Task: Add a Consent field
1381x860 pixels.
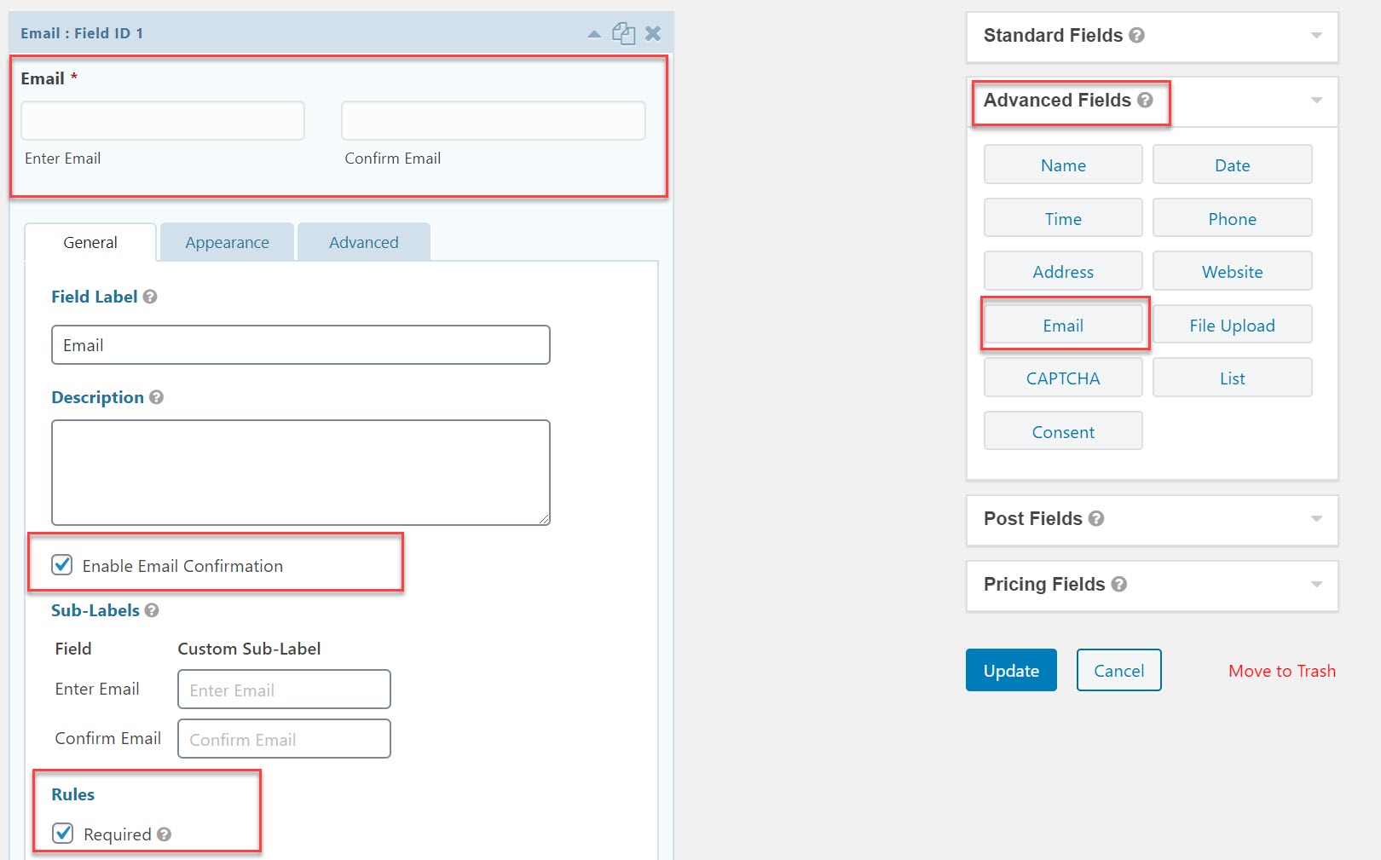Action: (x=1063, y=431)
